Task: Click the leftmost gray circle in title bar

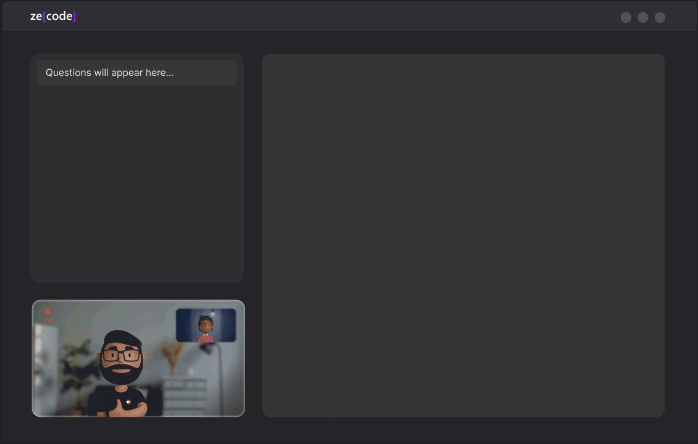Action: (x=626, y=17)
